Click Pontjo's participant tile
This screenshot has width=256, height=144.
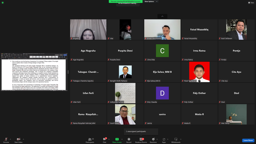click(x=236, y=51)
